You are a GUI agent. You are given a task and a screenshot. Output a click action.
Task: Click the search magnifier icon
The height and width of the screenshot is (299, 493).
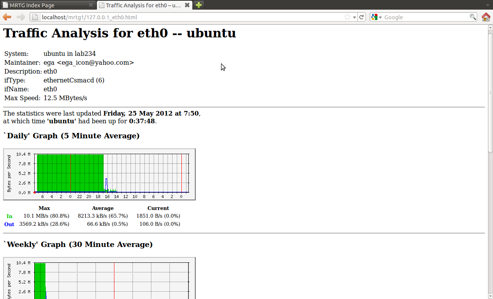473,17
